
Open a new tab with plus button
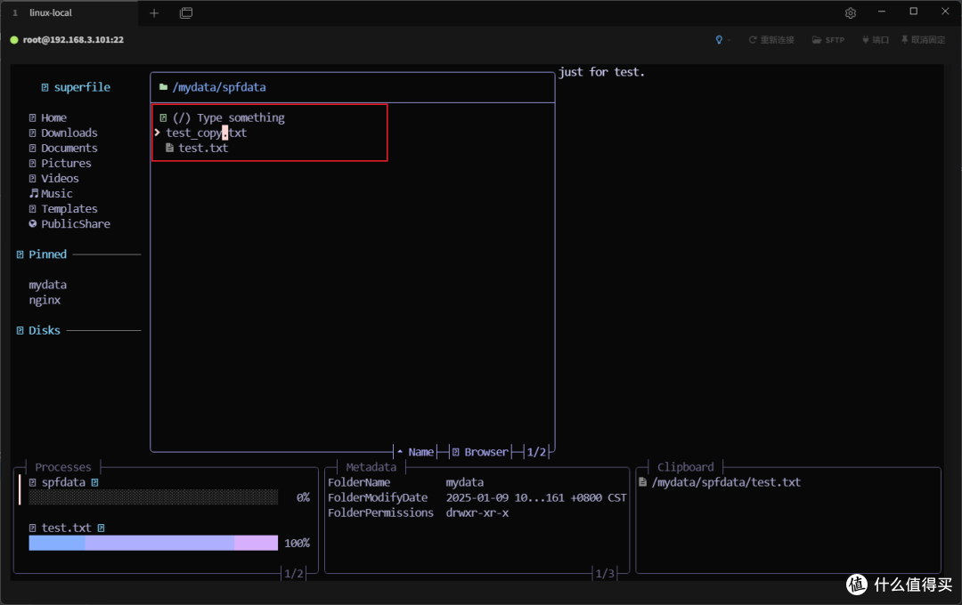click(154, 12)
